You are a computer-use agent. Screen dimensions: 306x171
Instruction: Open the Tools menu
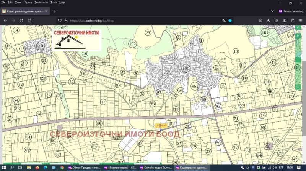[54, 2]
